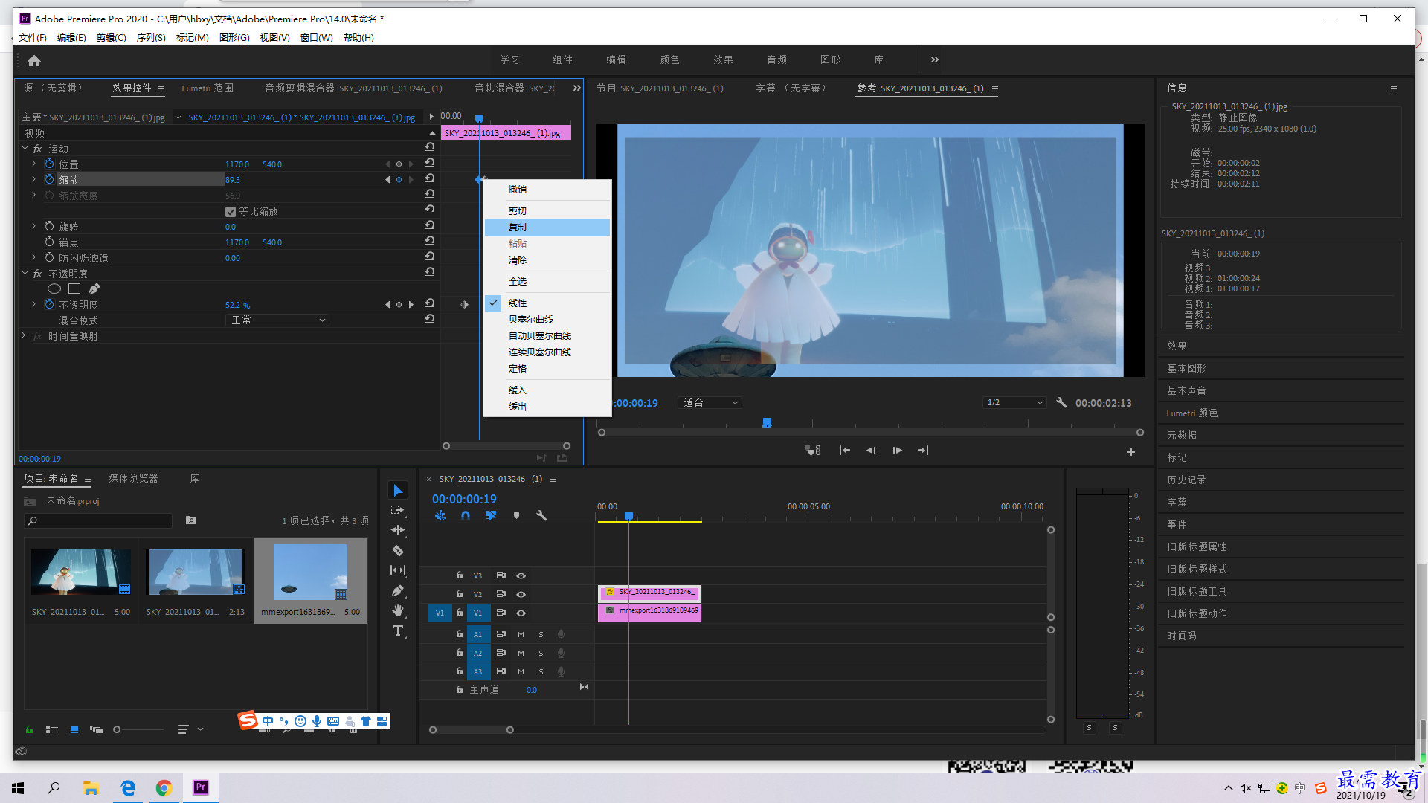Create 4-point polygon mask under Opacity
The width and height of the screenshot is (1428, 803).
coord(74,288)
